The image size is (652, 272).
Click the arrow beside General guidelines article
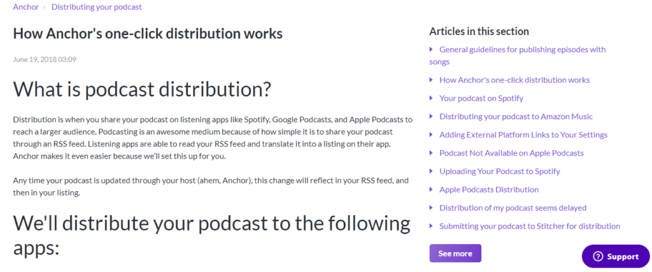pyautogui.click(x=432, y=49)
